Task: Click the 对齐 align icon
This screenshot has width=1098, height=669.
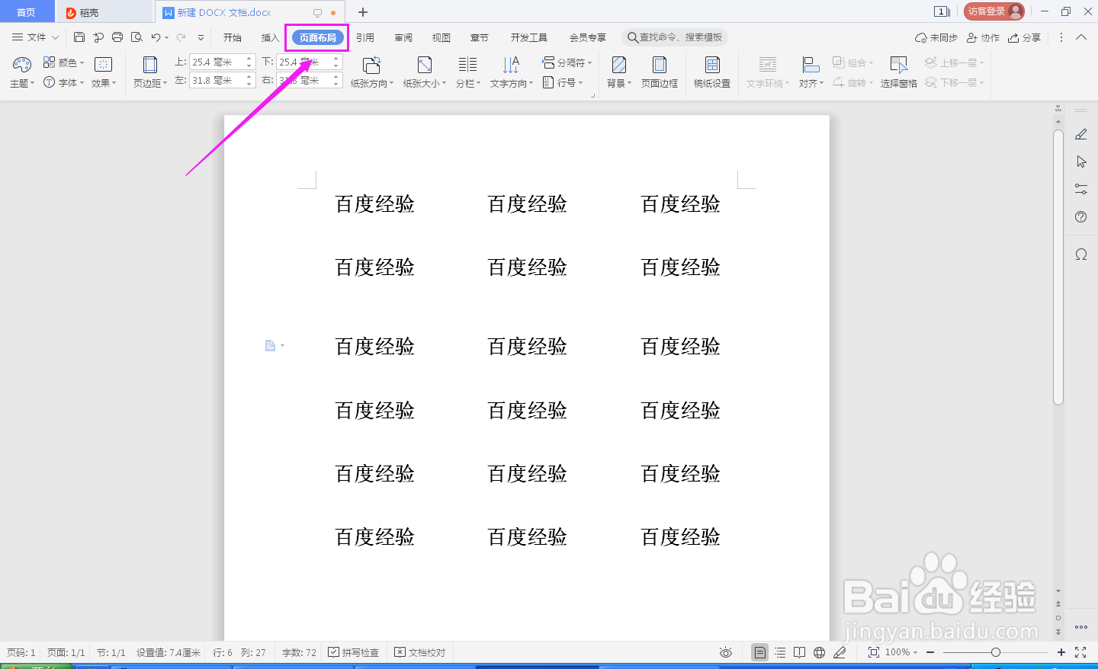Action: click(x=811, y=65)
